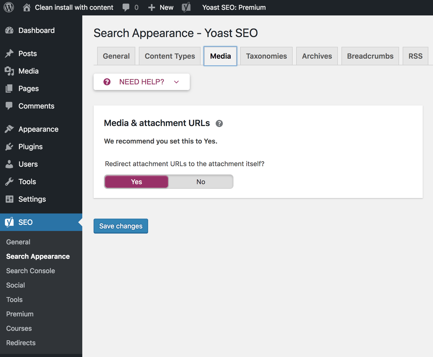
Task: Open Search Console in the SEO submenu
Action: tap(31, 271)
